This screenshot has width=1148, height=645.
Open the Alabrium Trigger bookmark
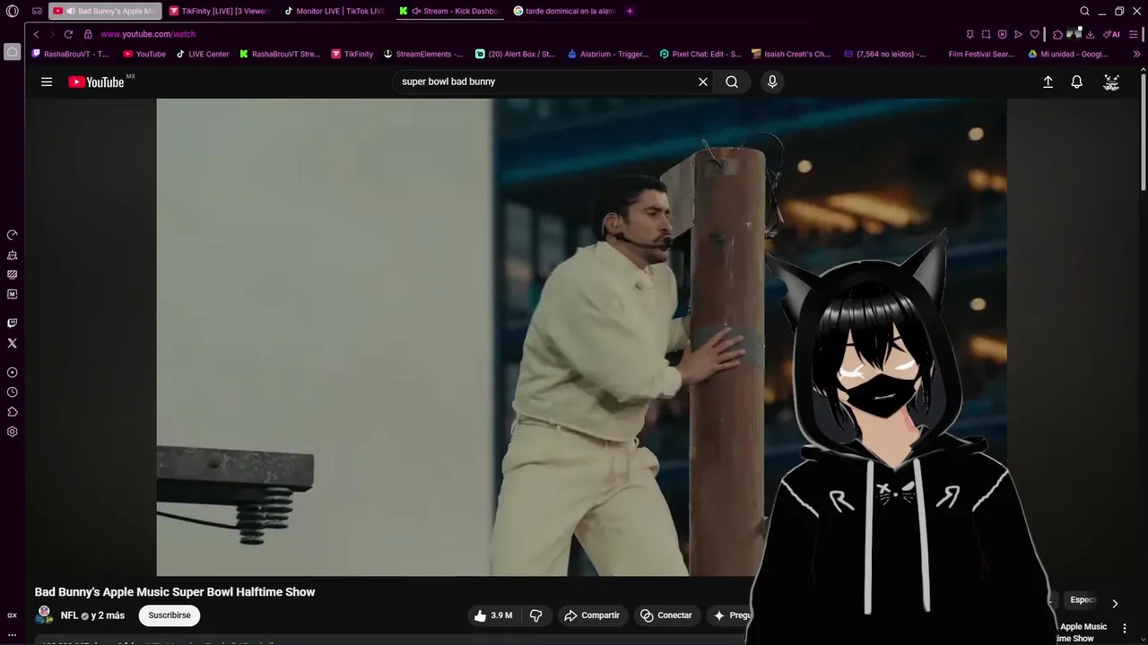[608, 54]
